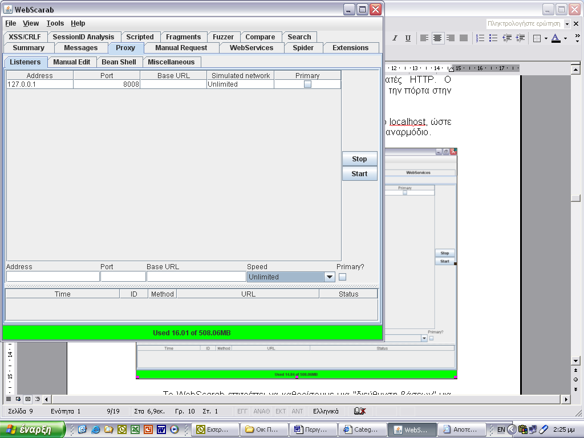Click the Address input field
This screenshot has height=438, width=584.
(x=53, y=277)
